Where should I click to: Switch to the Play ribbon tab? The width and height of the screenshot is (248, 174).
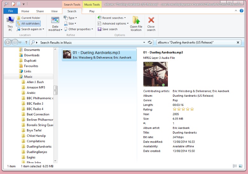click(x=92, y=11)
